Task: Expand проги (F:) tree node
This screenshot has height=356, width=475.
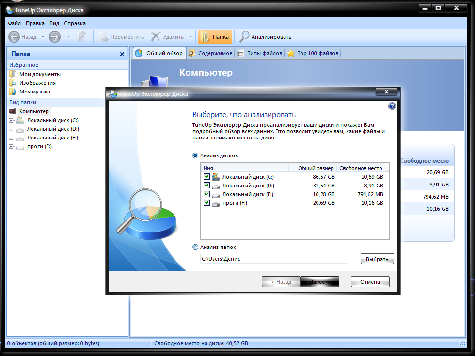Action: [x=11, y=146]
